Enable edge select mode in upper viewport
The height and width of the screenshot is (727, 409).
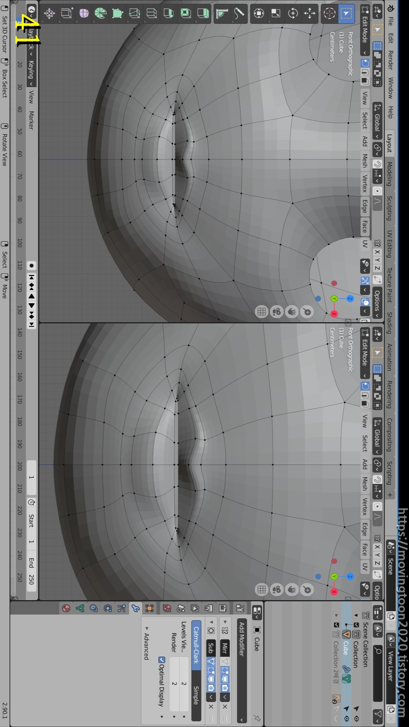365,72
